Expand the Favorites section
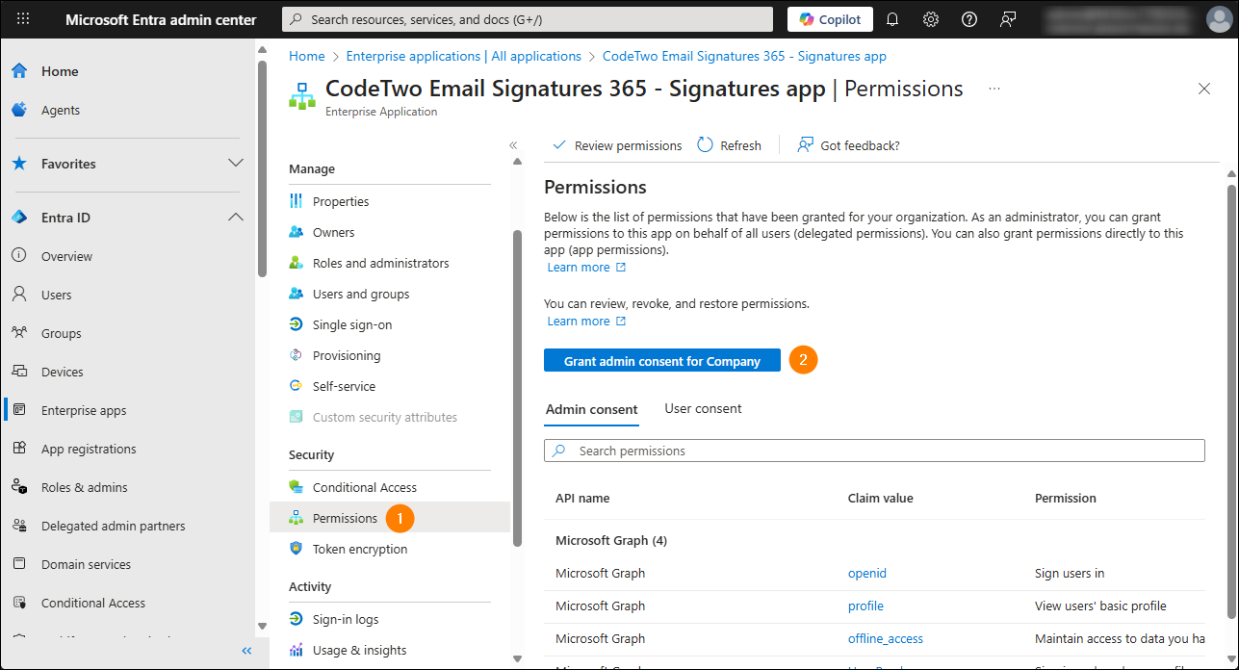 (236, 164)
